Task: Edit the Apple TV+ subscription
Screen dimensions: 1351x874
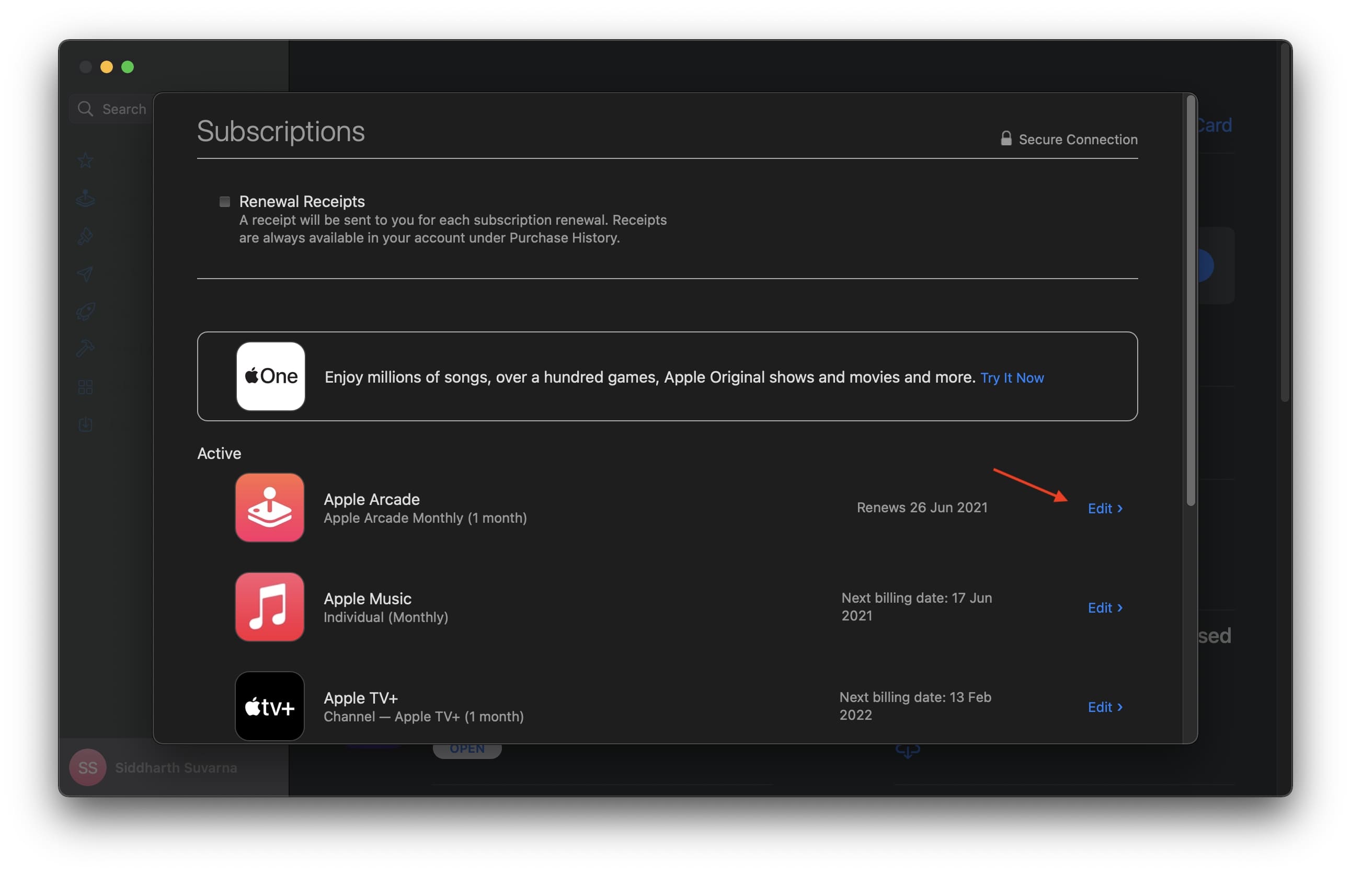Action: [1105, 707]
